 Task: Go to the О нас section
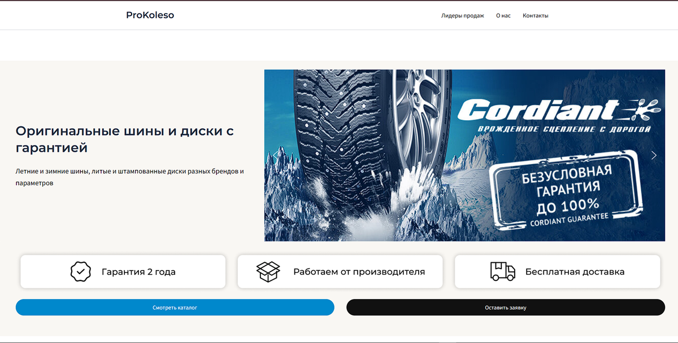[503, 16]
